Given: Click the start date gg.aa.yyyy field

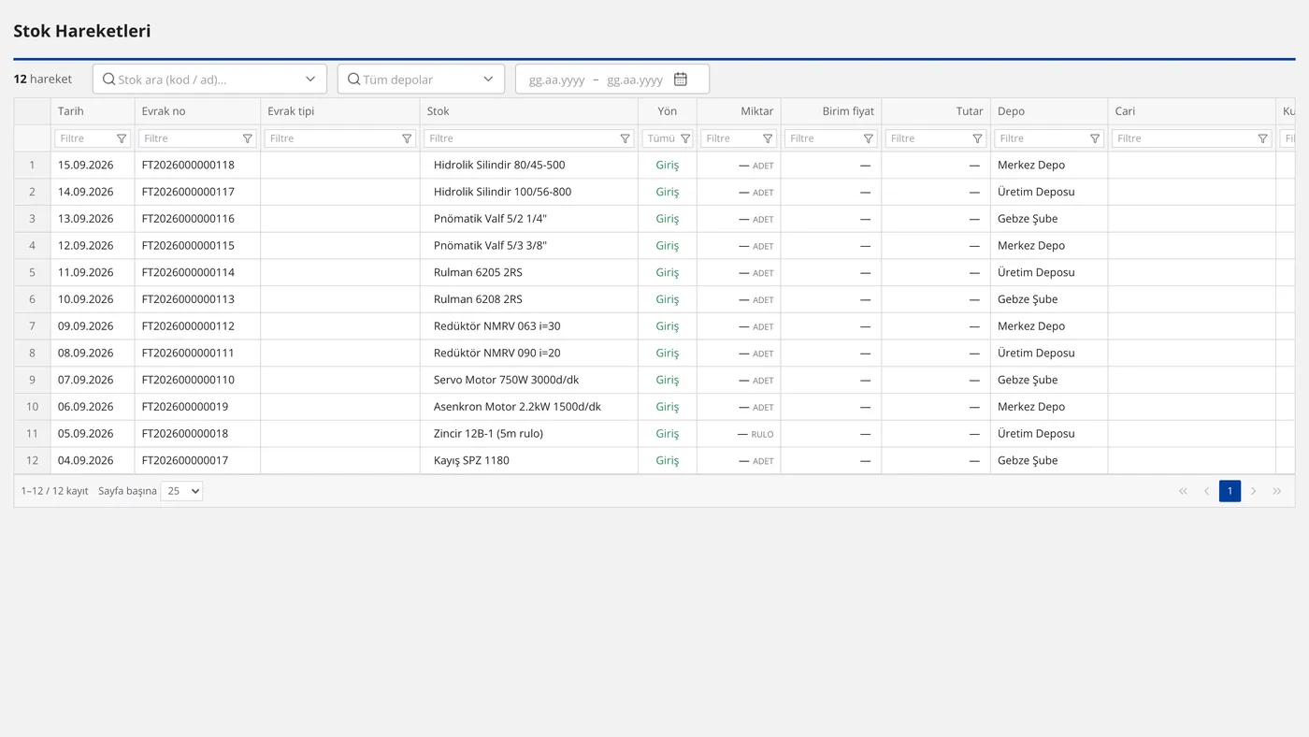Looking at the screenshot, I should [x=557, y=79].
